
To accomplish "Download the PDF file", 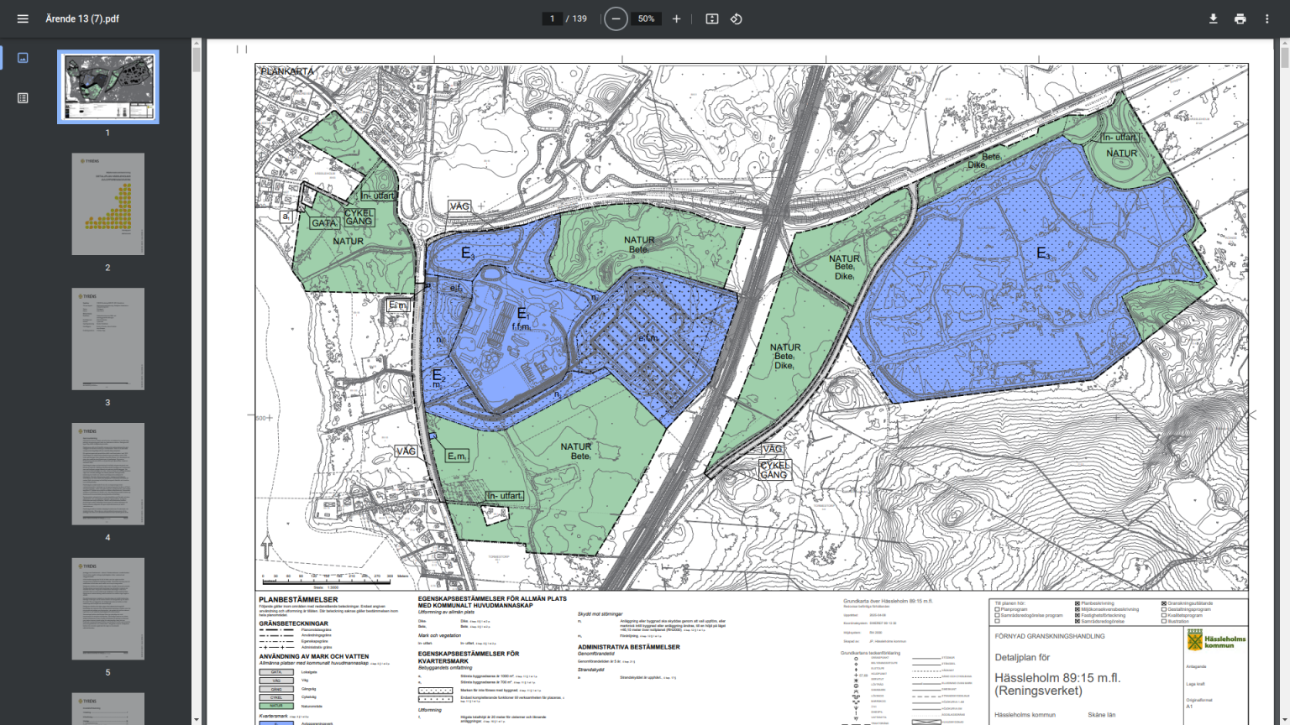I will 1213,18.
